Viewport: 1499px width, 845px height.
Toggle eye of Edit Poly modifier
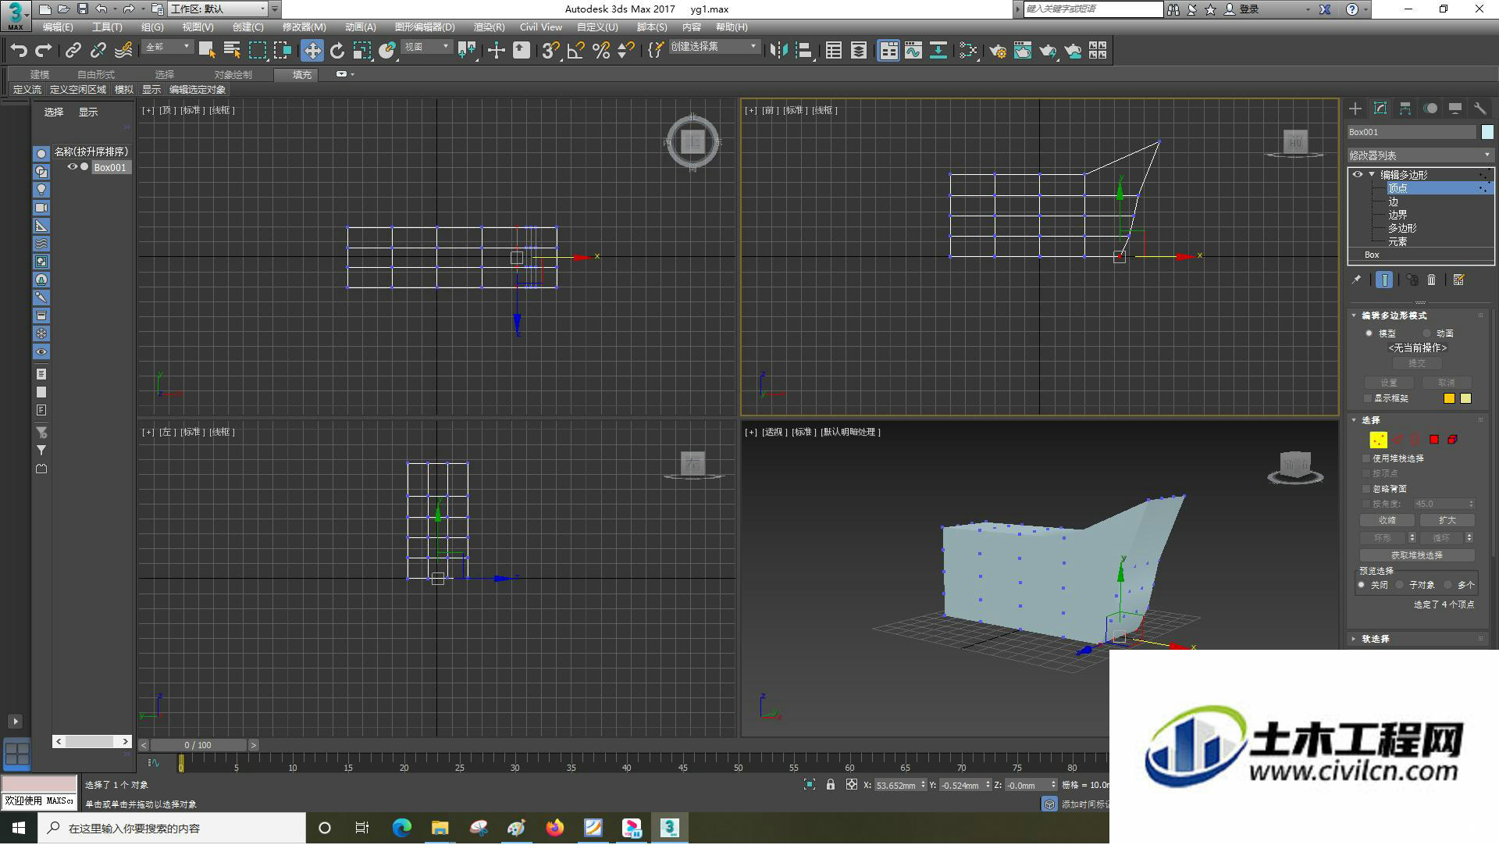[1358, 175]
